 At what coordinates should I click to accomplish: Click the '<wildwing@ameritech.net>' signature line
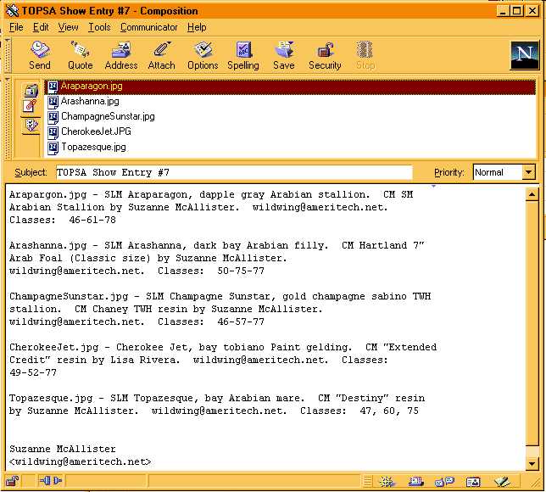(x=80, y=462)
